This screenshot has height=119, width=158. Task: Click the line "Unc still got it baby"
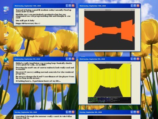pos(25,21)
